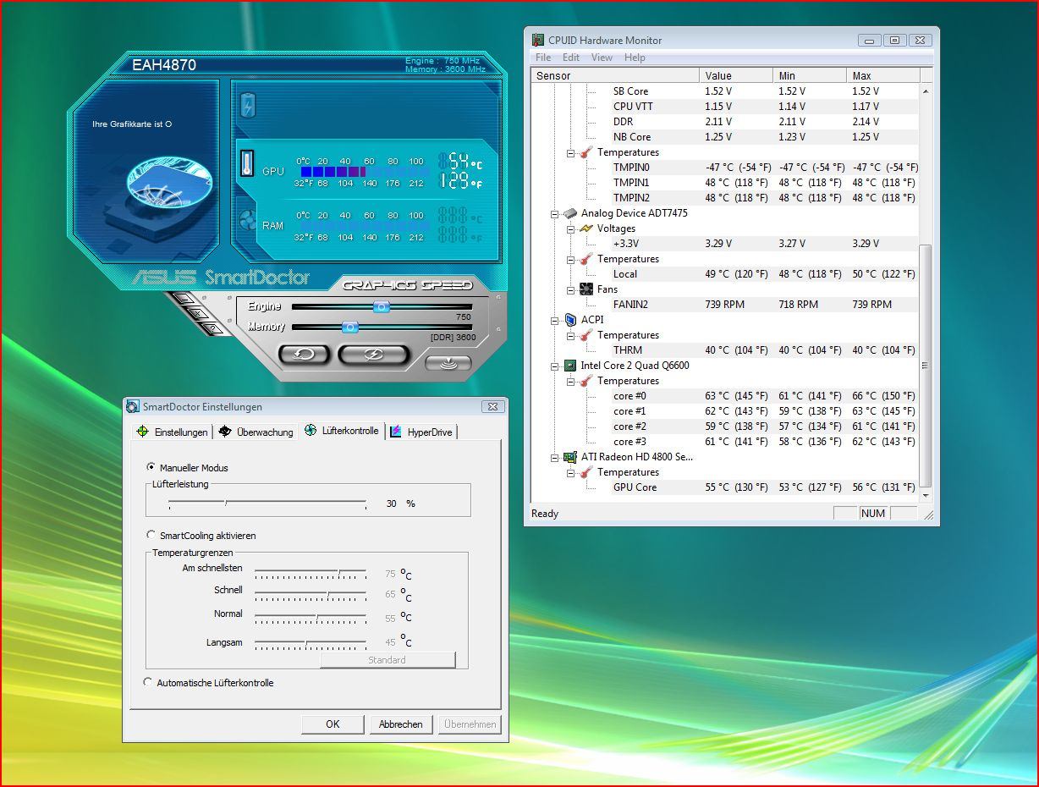Open the View menu in Hardware Monitor
This screenshot has height=787, width=1039.
tap(602, 58)
